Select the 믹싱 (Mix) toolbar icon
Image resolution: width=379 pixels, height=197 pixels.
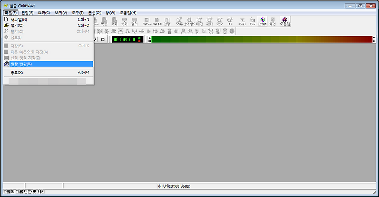pyautogui.click(x=104, y=22)
